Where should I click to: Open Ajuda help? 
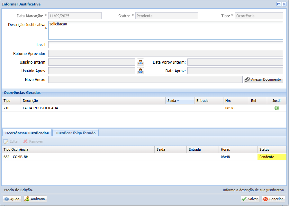(12, 199)
